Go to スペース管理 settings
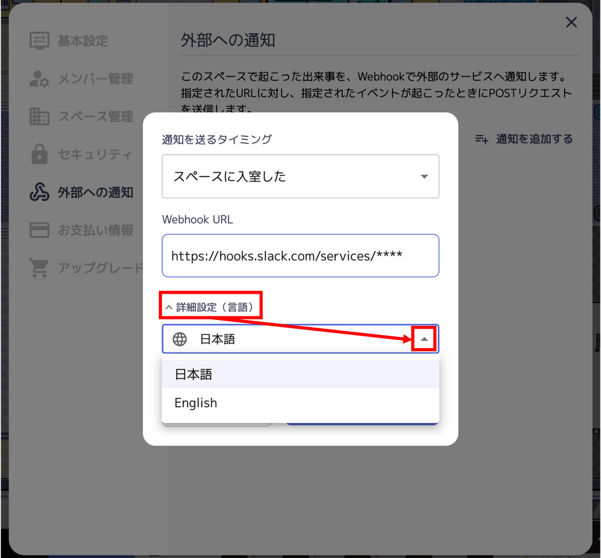601x558 pixels. 81,116
